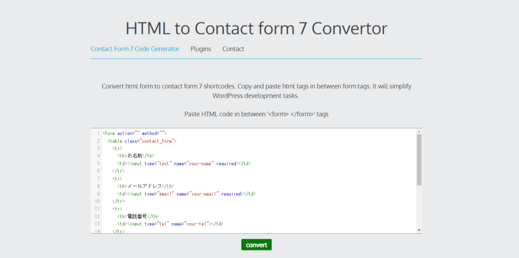Click the メールアドレス header line
The height and width of the screenshot is (258, 519).
tap(146, 186)
